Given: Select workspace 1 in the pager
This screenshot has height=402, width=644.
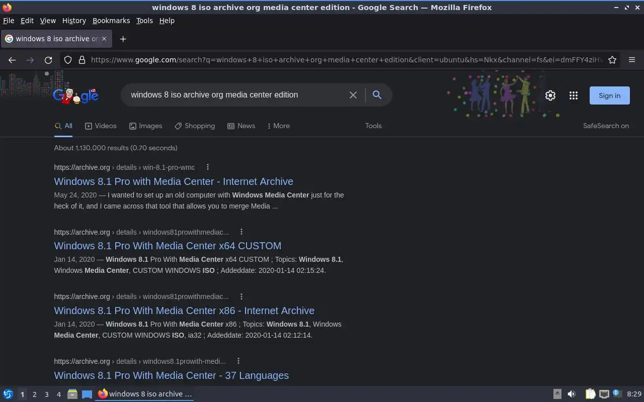Looking at the screenshot, I should click(22, 394).
